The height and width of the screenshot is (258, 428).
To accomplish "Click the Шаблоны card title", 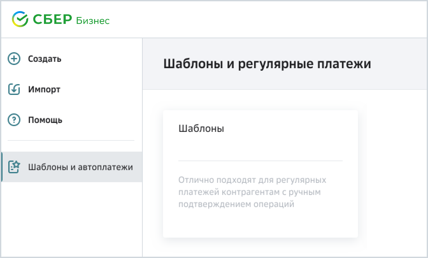I will [x=201, y=129].
